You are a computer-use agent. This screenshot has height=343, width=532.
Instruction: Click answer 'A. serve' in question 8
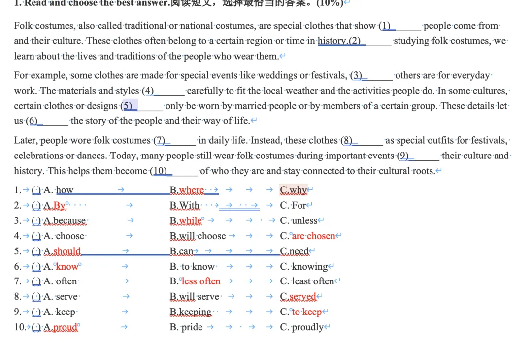[61, 297]
